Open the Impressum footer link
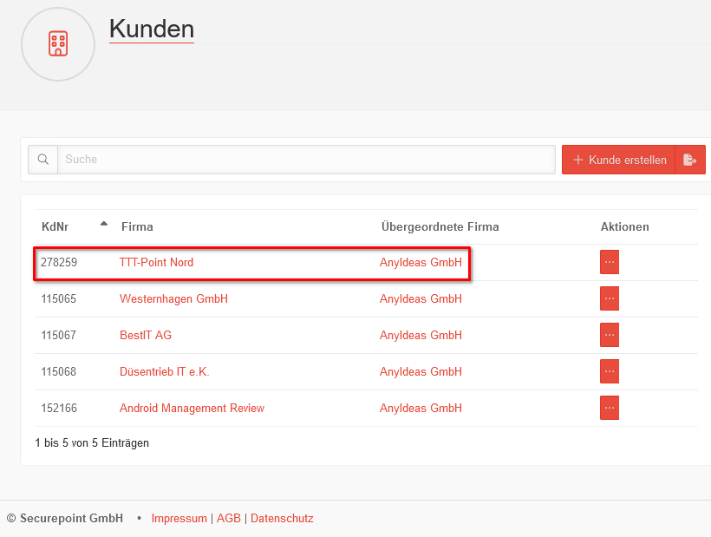Viewport: 711px width, 537px height. coord(179,519)
